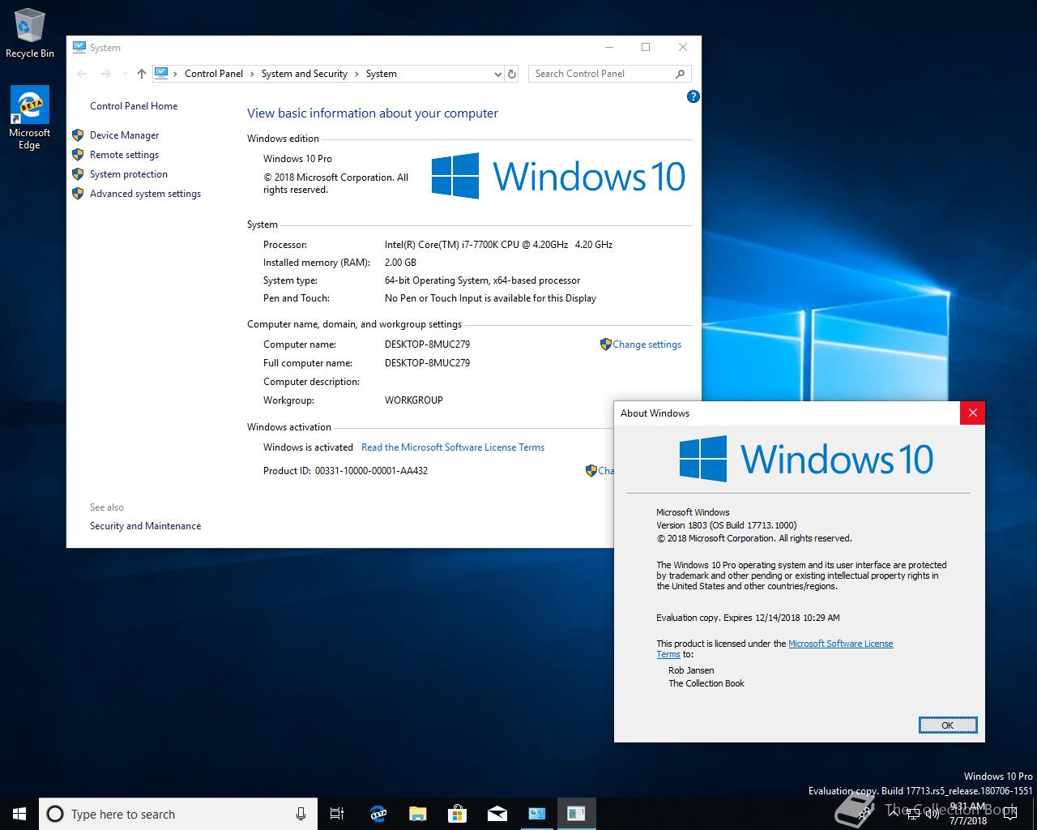Open the Recycle Bin desktop icon

29,34
